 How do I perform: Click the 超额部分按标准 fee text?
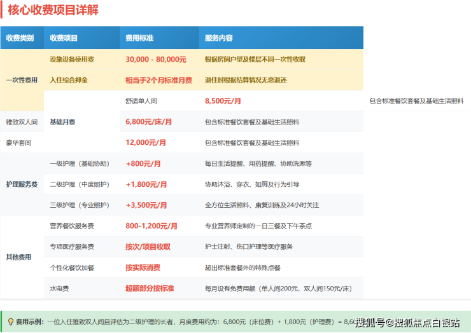point(150,288)
